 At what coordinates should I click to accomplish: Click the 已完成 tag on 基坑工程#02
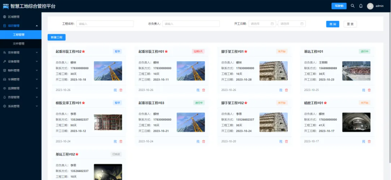pyautogui.click(x=116, y=154)
